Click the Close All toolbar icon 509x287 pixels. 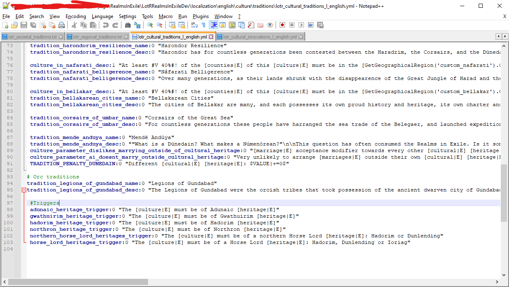[52, 25]
